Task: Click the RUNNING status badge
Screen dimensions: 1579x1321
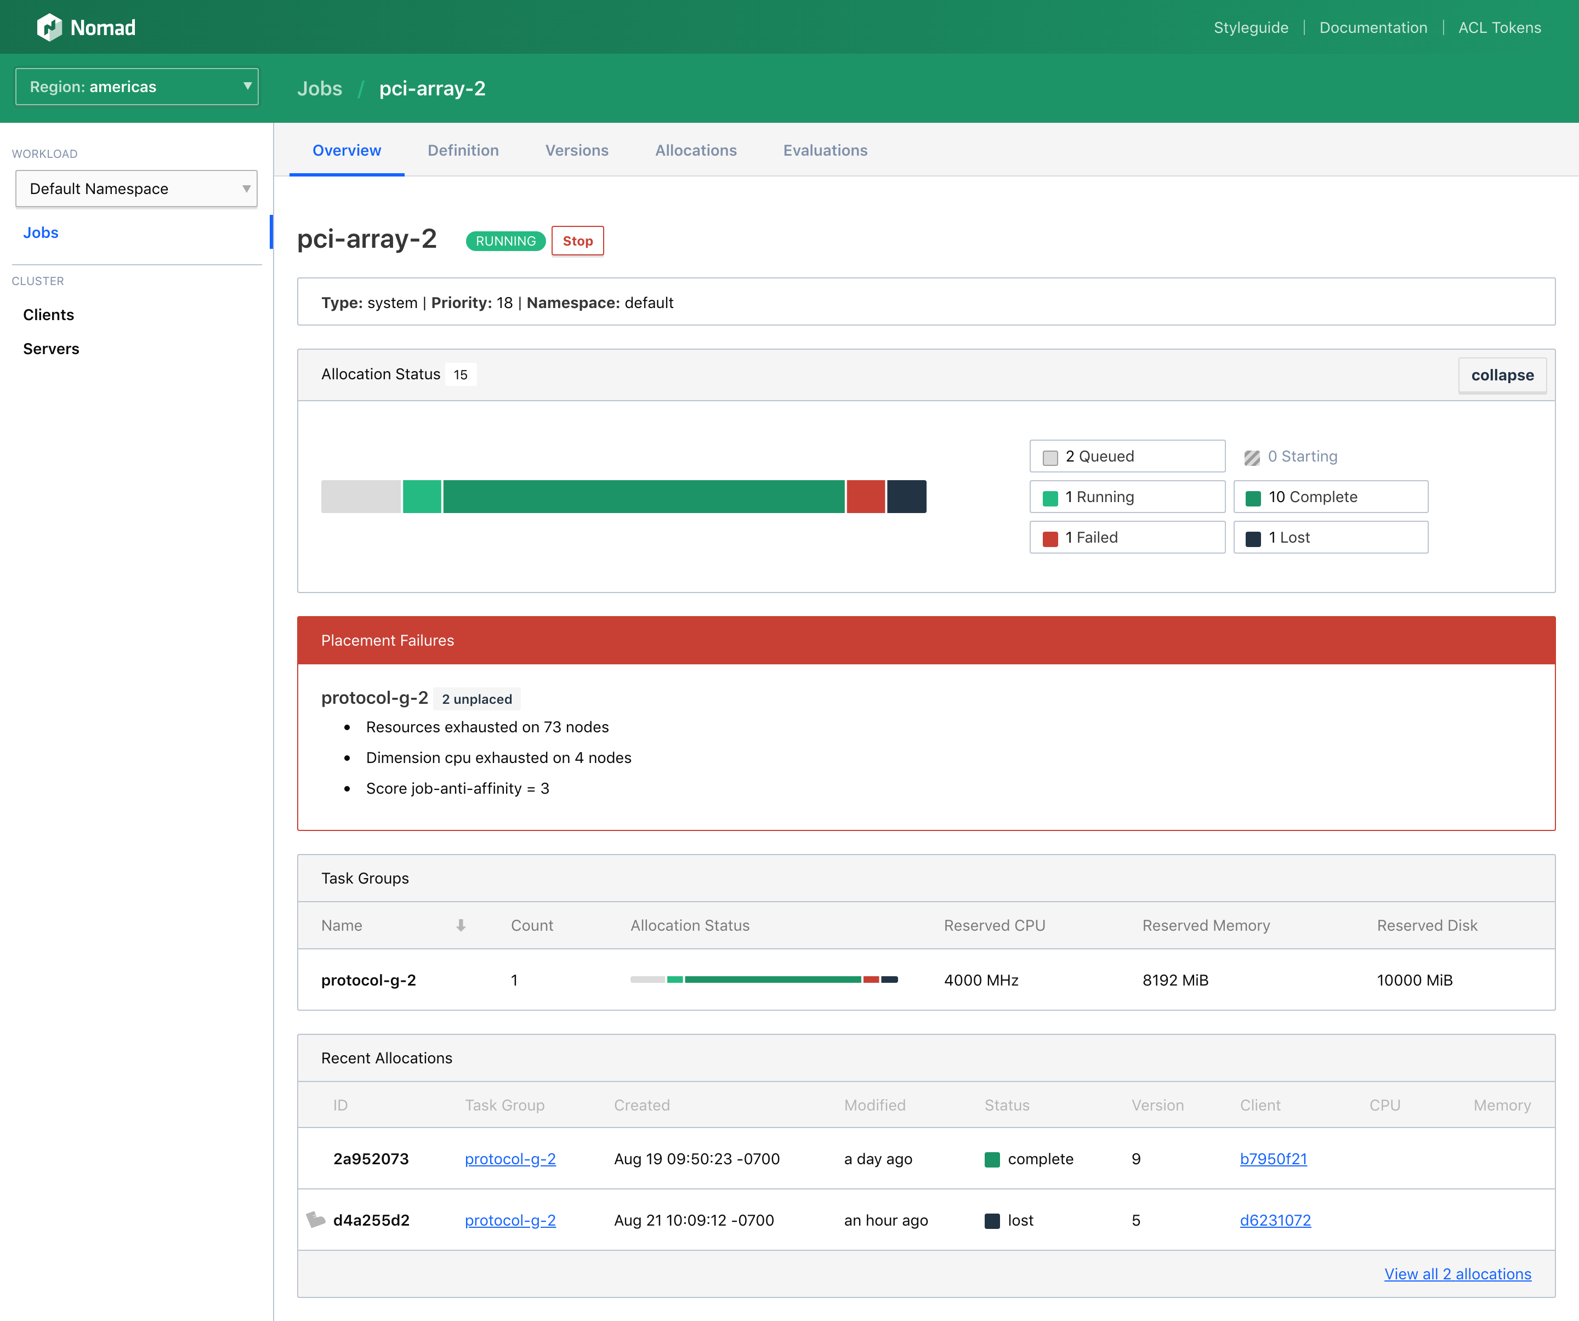Action: [x=505, y=241]
